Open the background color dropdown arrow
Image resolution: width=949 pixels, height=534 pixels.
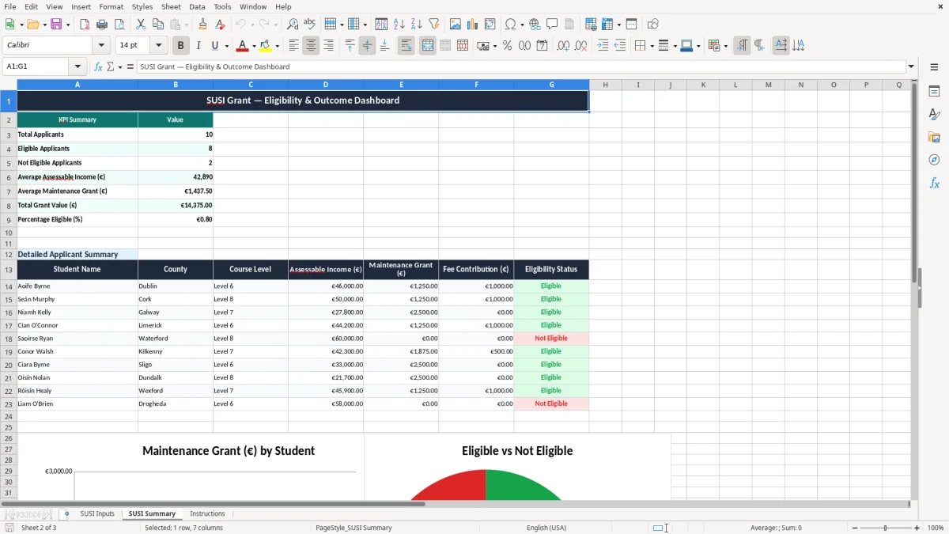[277, 46]
